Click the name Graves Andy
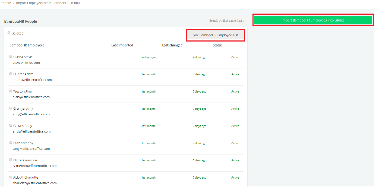The width and height of the screenshot is (376, 187). [23, 126]
